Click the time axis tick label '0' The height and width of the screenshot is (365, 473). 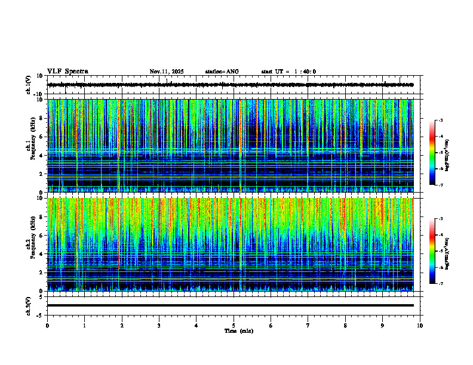(47, 326)
